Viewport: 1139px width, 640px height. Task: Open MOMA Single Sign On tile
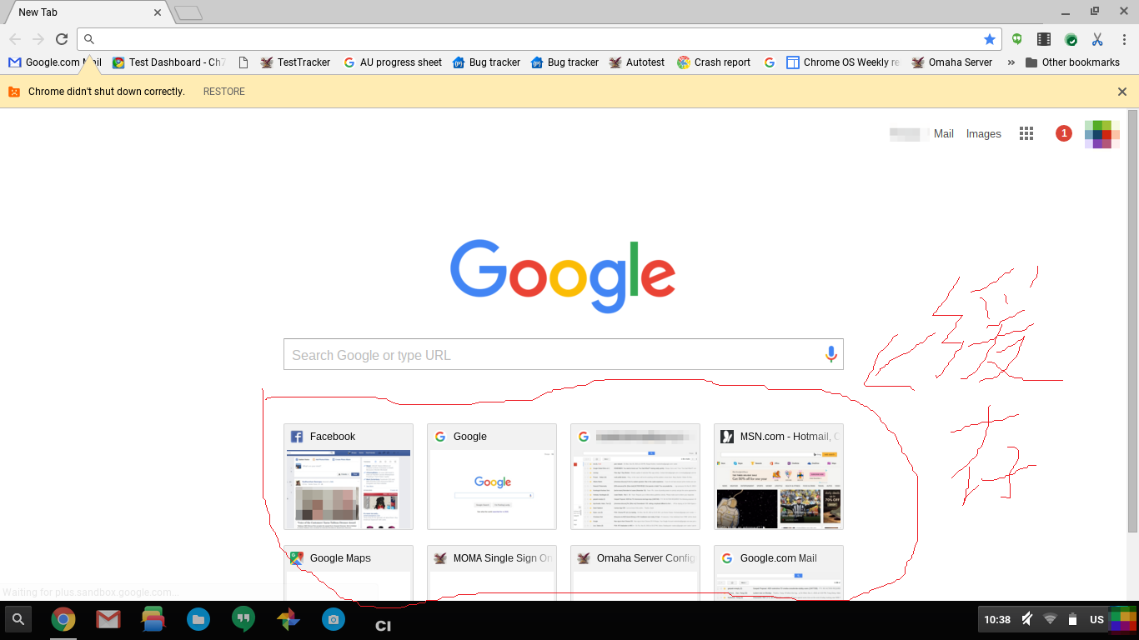[492, 573]
